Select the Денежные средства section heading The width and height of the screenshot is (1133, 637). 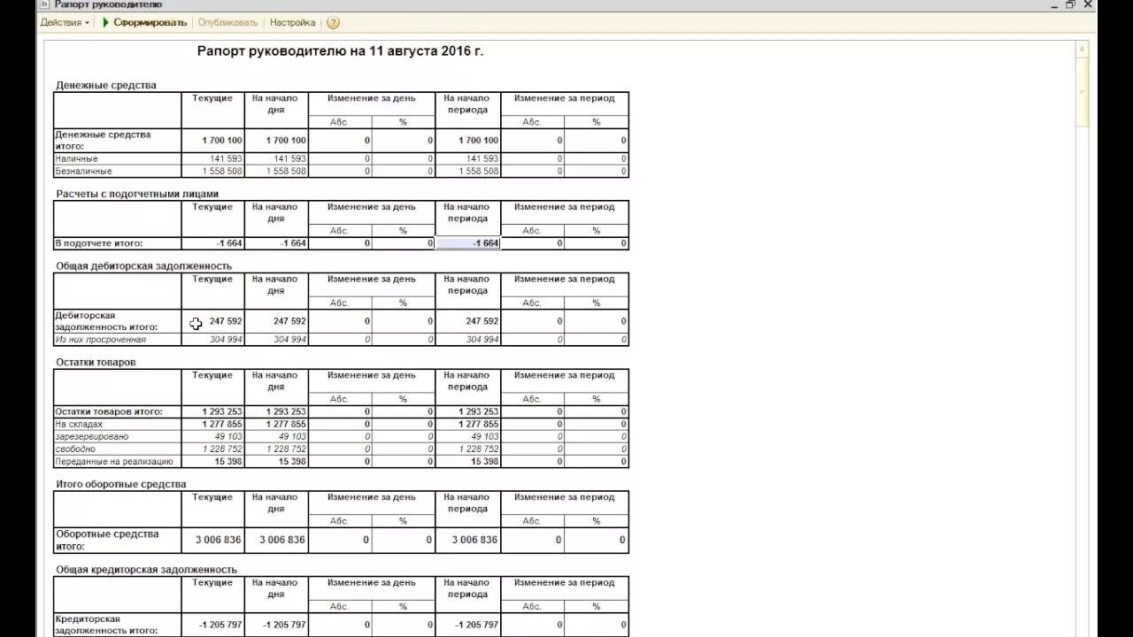106,86
